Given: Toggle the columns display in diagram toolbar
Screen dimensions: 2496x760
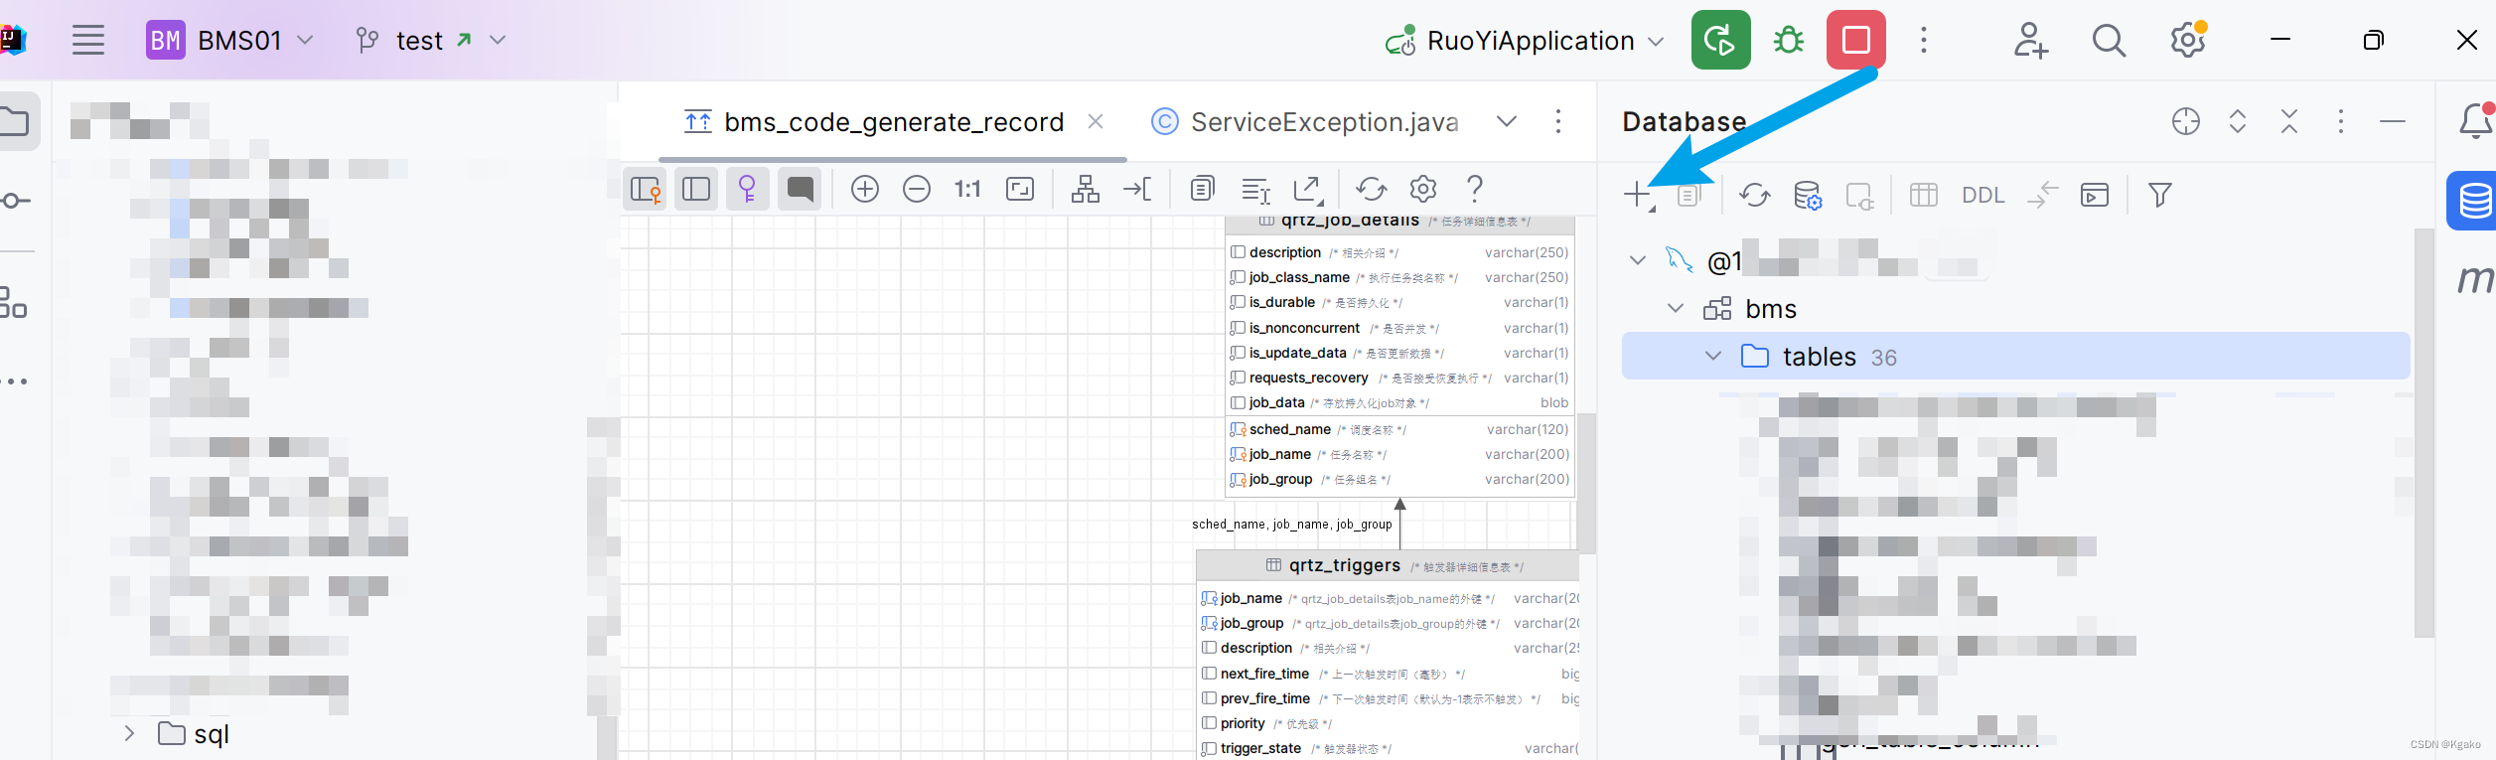Looking at the screenshot, I should coord(696,189).
